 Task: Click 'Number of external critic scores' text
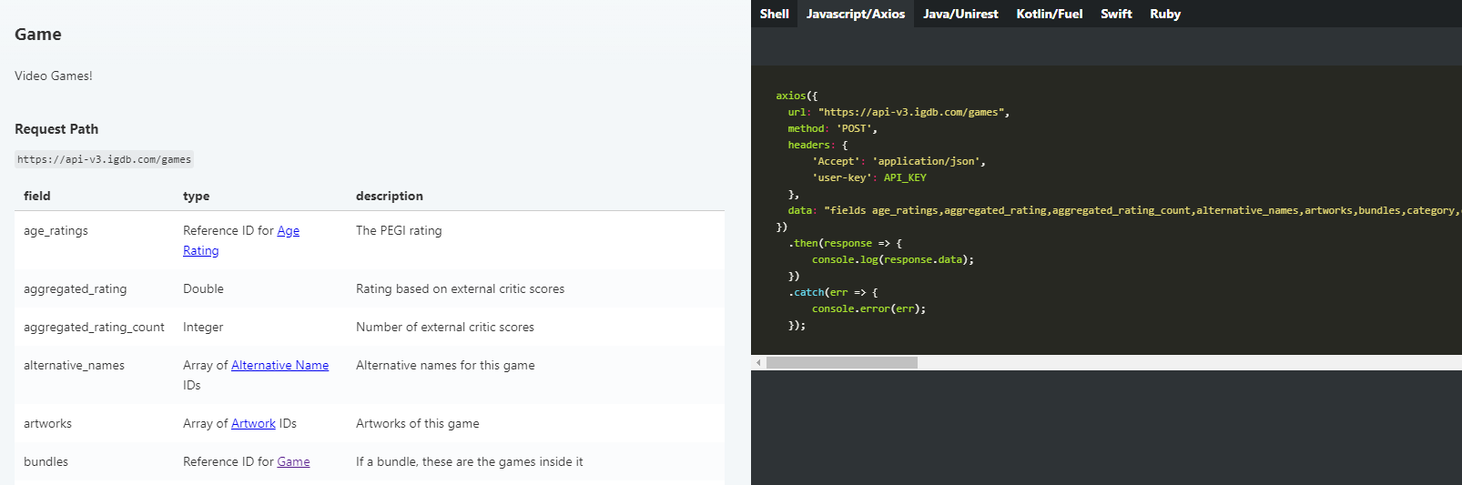[x=445, y=327]
